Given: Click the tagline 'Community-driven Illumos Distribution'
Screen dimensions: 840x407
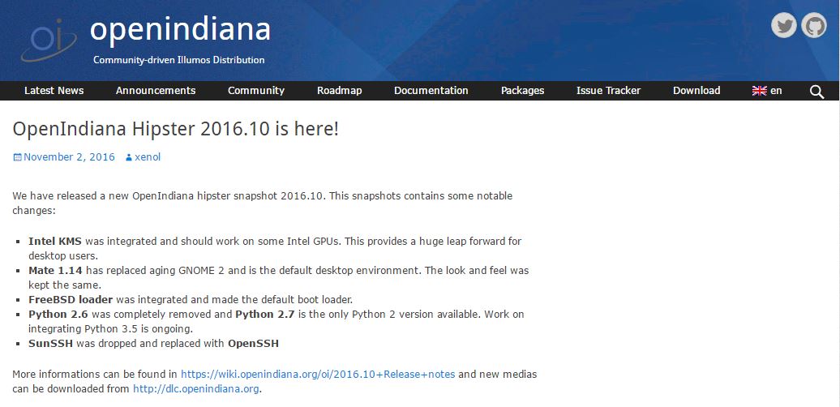Looking at the screenshot, I should point(179,60).
